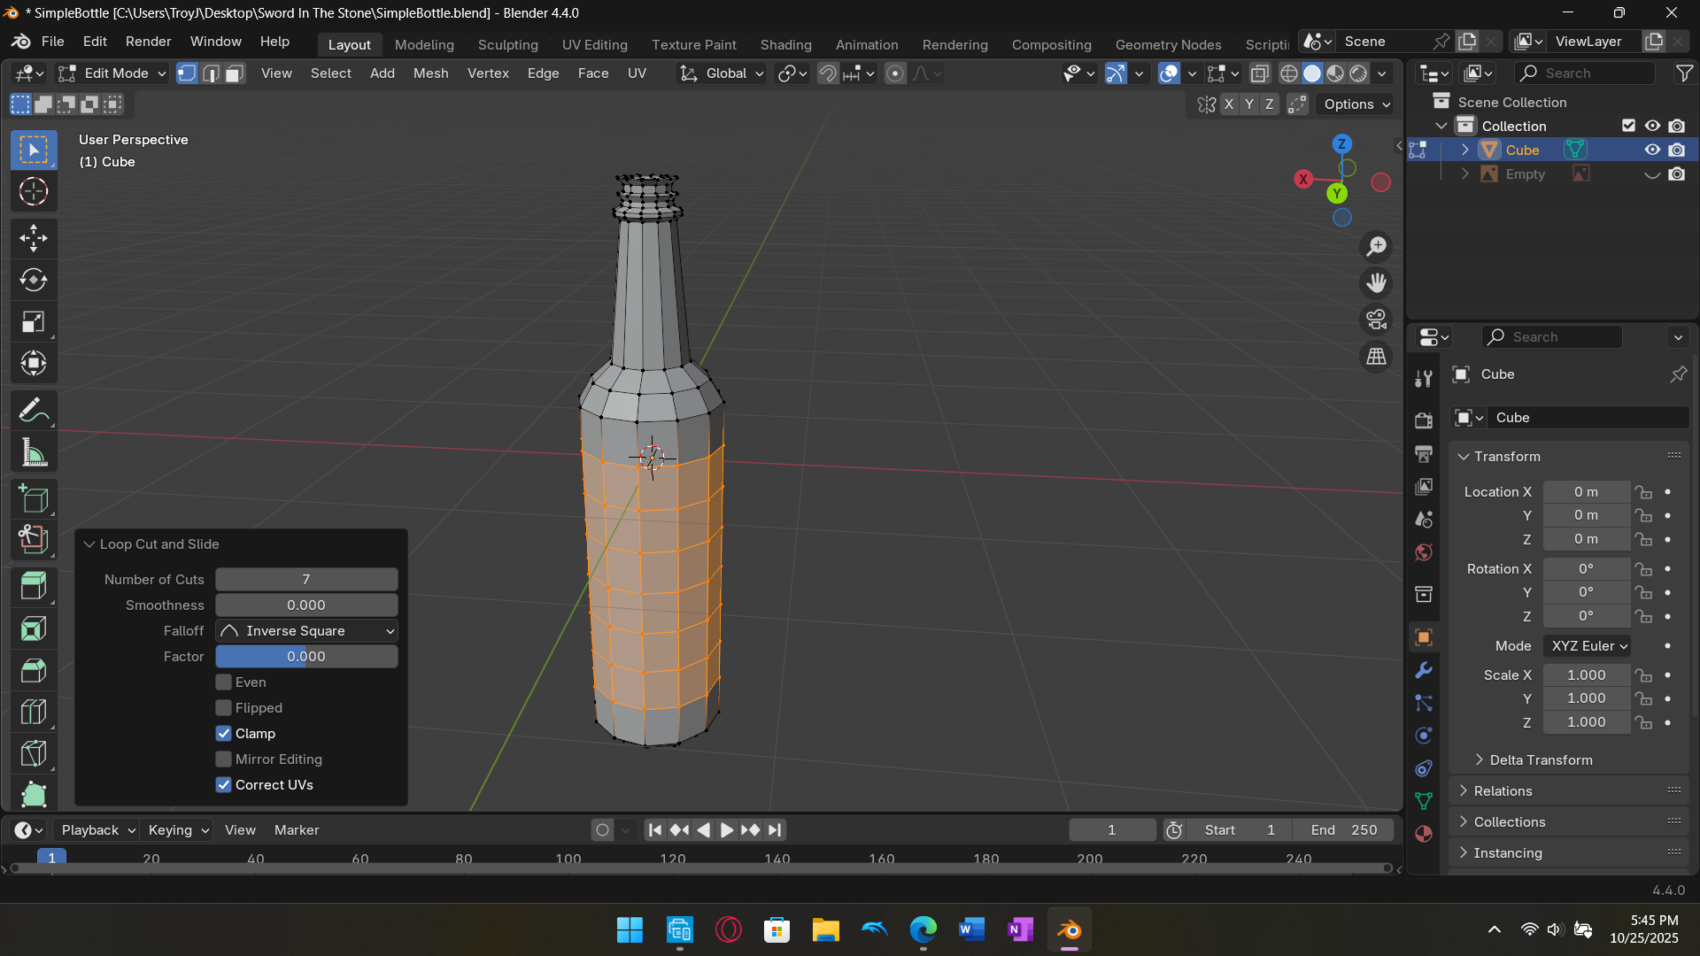The height and width of the screenshot is (956, 1700).
Task: Click the Smoothness value field
Action: 306,605
